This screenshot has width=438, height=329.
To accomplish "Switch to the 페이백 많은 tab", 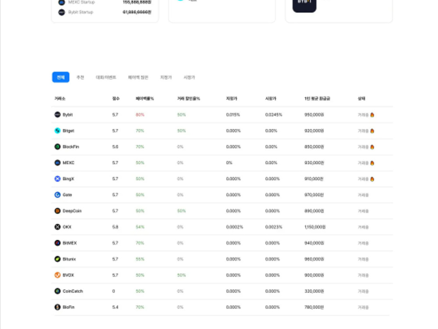I will click(138, 77).
